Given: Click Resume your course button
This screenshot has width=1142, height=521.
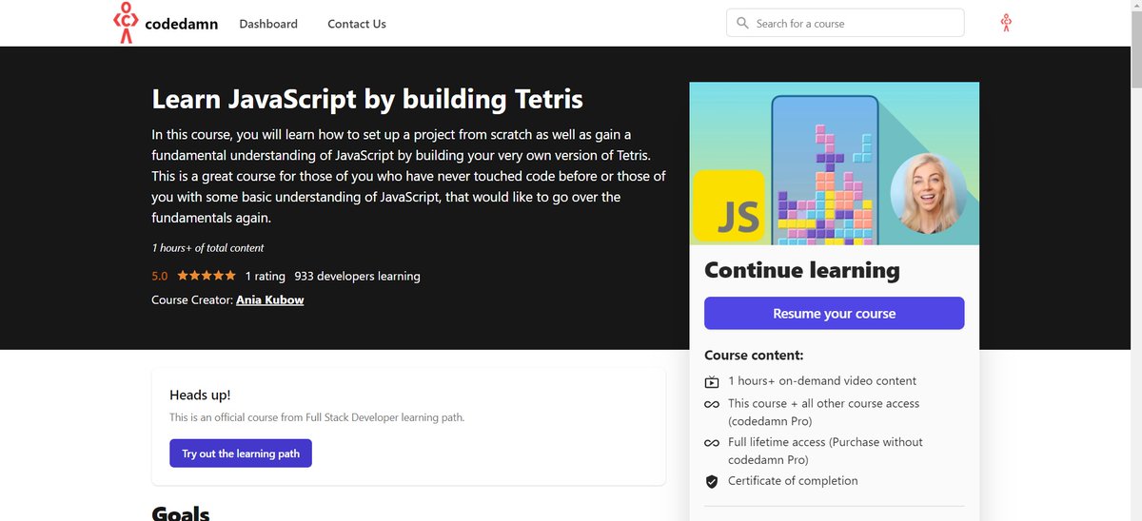Looking at the screenshot, I should coord(834,313).
